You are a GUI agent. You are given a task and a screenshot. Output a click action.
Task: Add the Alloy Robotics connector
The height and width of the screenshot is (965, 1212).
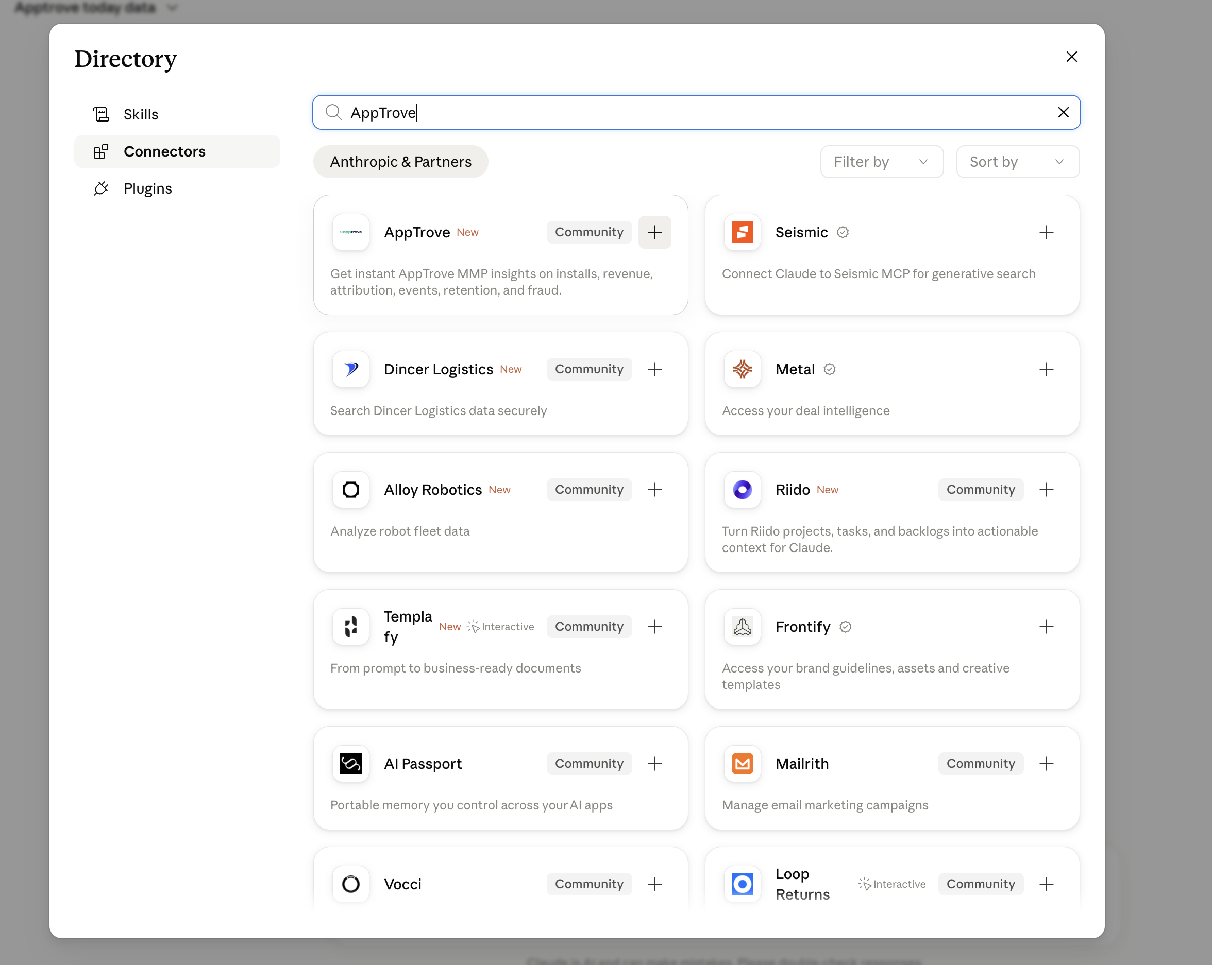click(654, 489)
